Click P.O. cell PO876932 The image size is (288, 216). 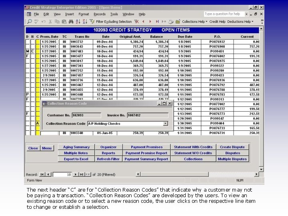[x=217, y=42]
